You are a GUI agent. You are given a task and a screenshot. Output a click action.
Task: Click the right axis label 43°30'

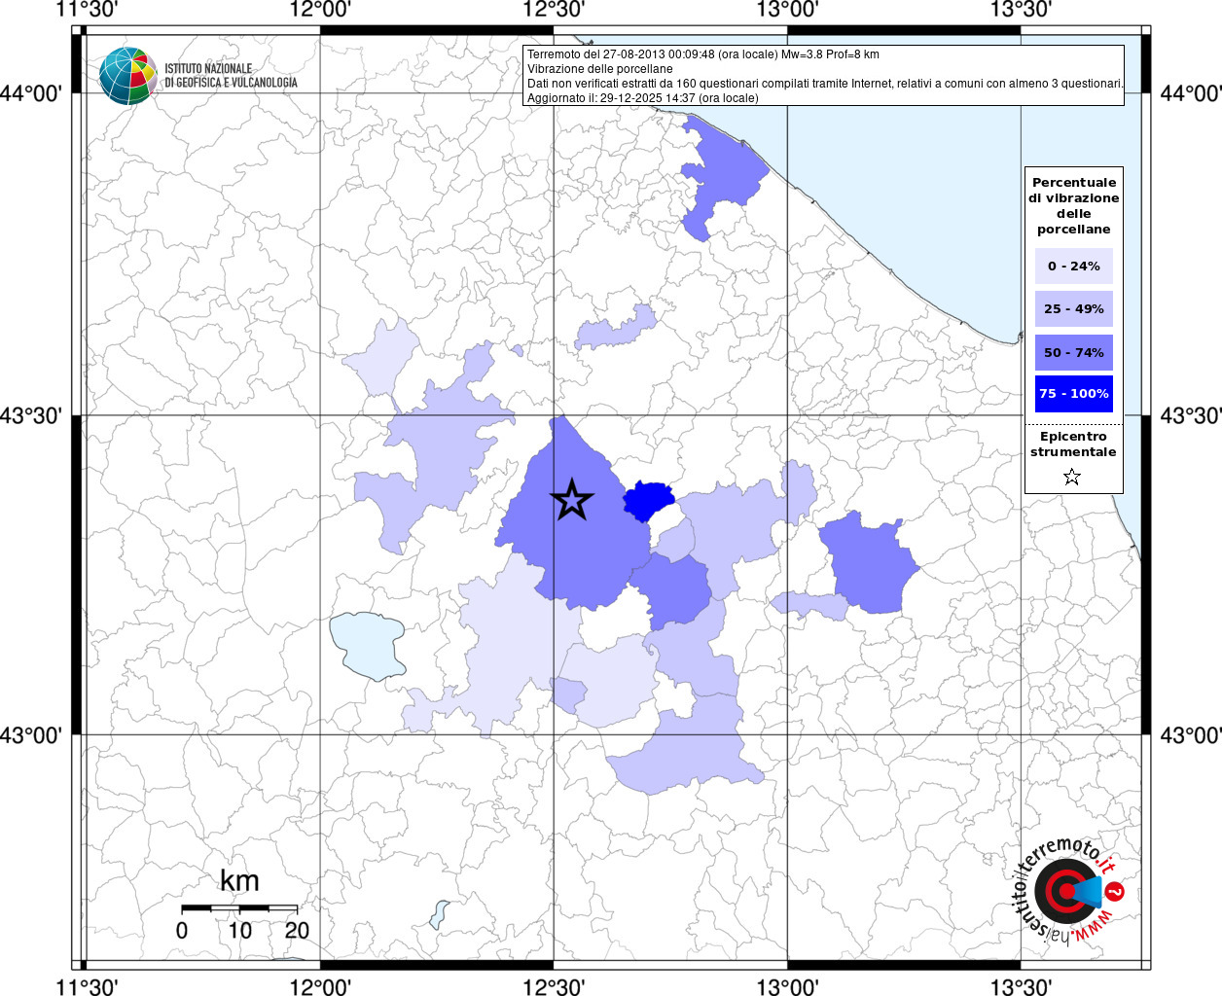click(1191, 415)
